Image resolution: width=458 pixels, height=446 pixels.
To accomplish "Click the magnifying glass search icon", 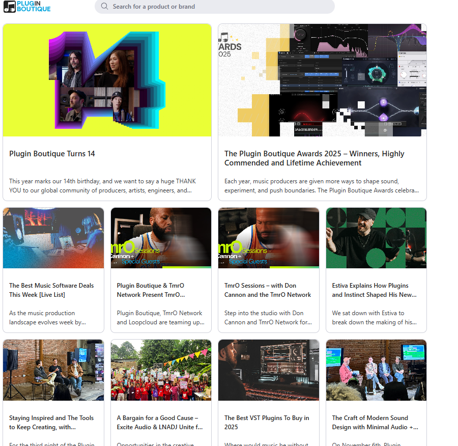I will 104,7.
